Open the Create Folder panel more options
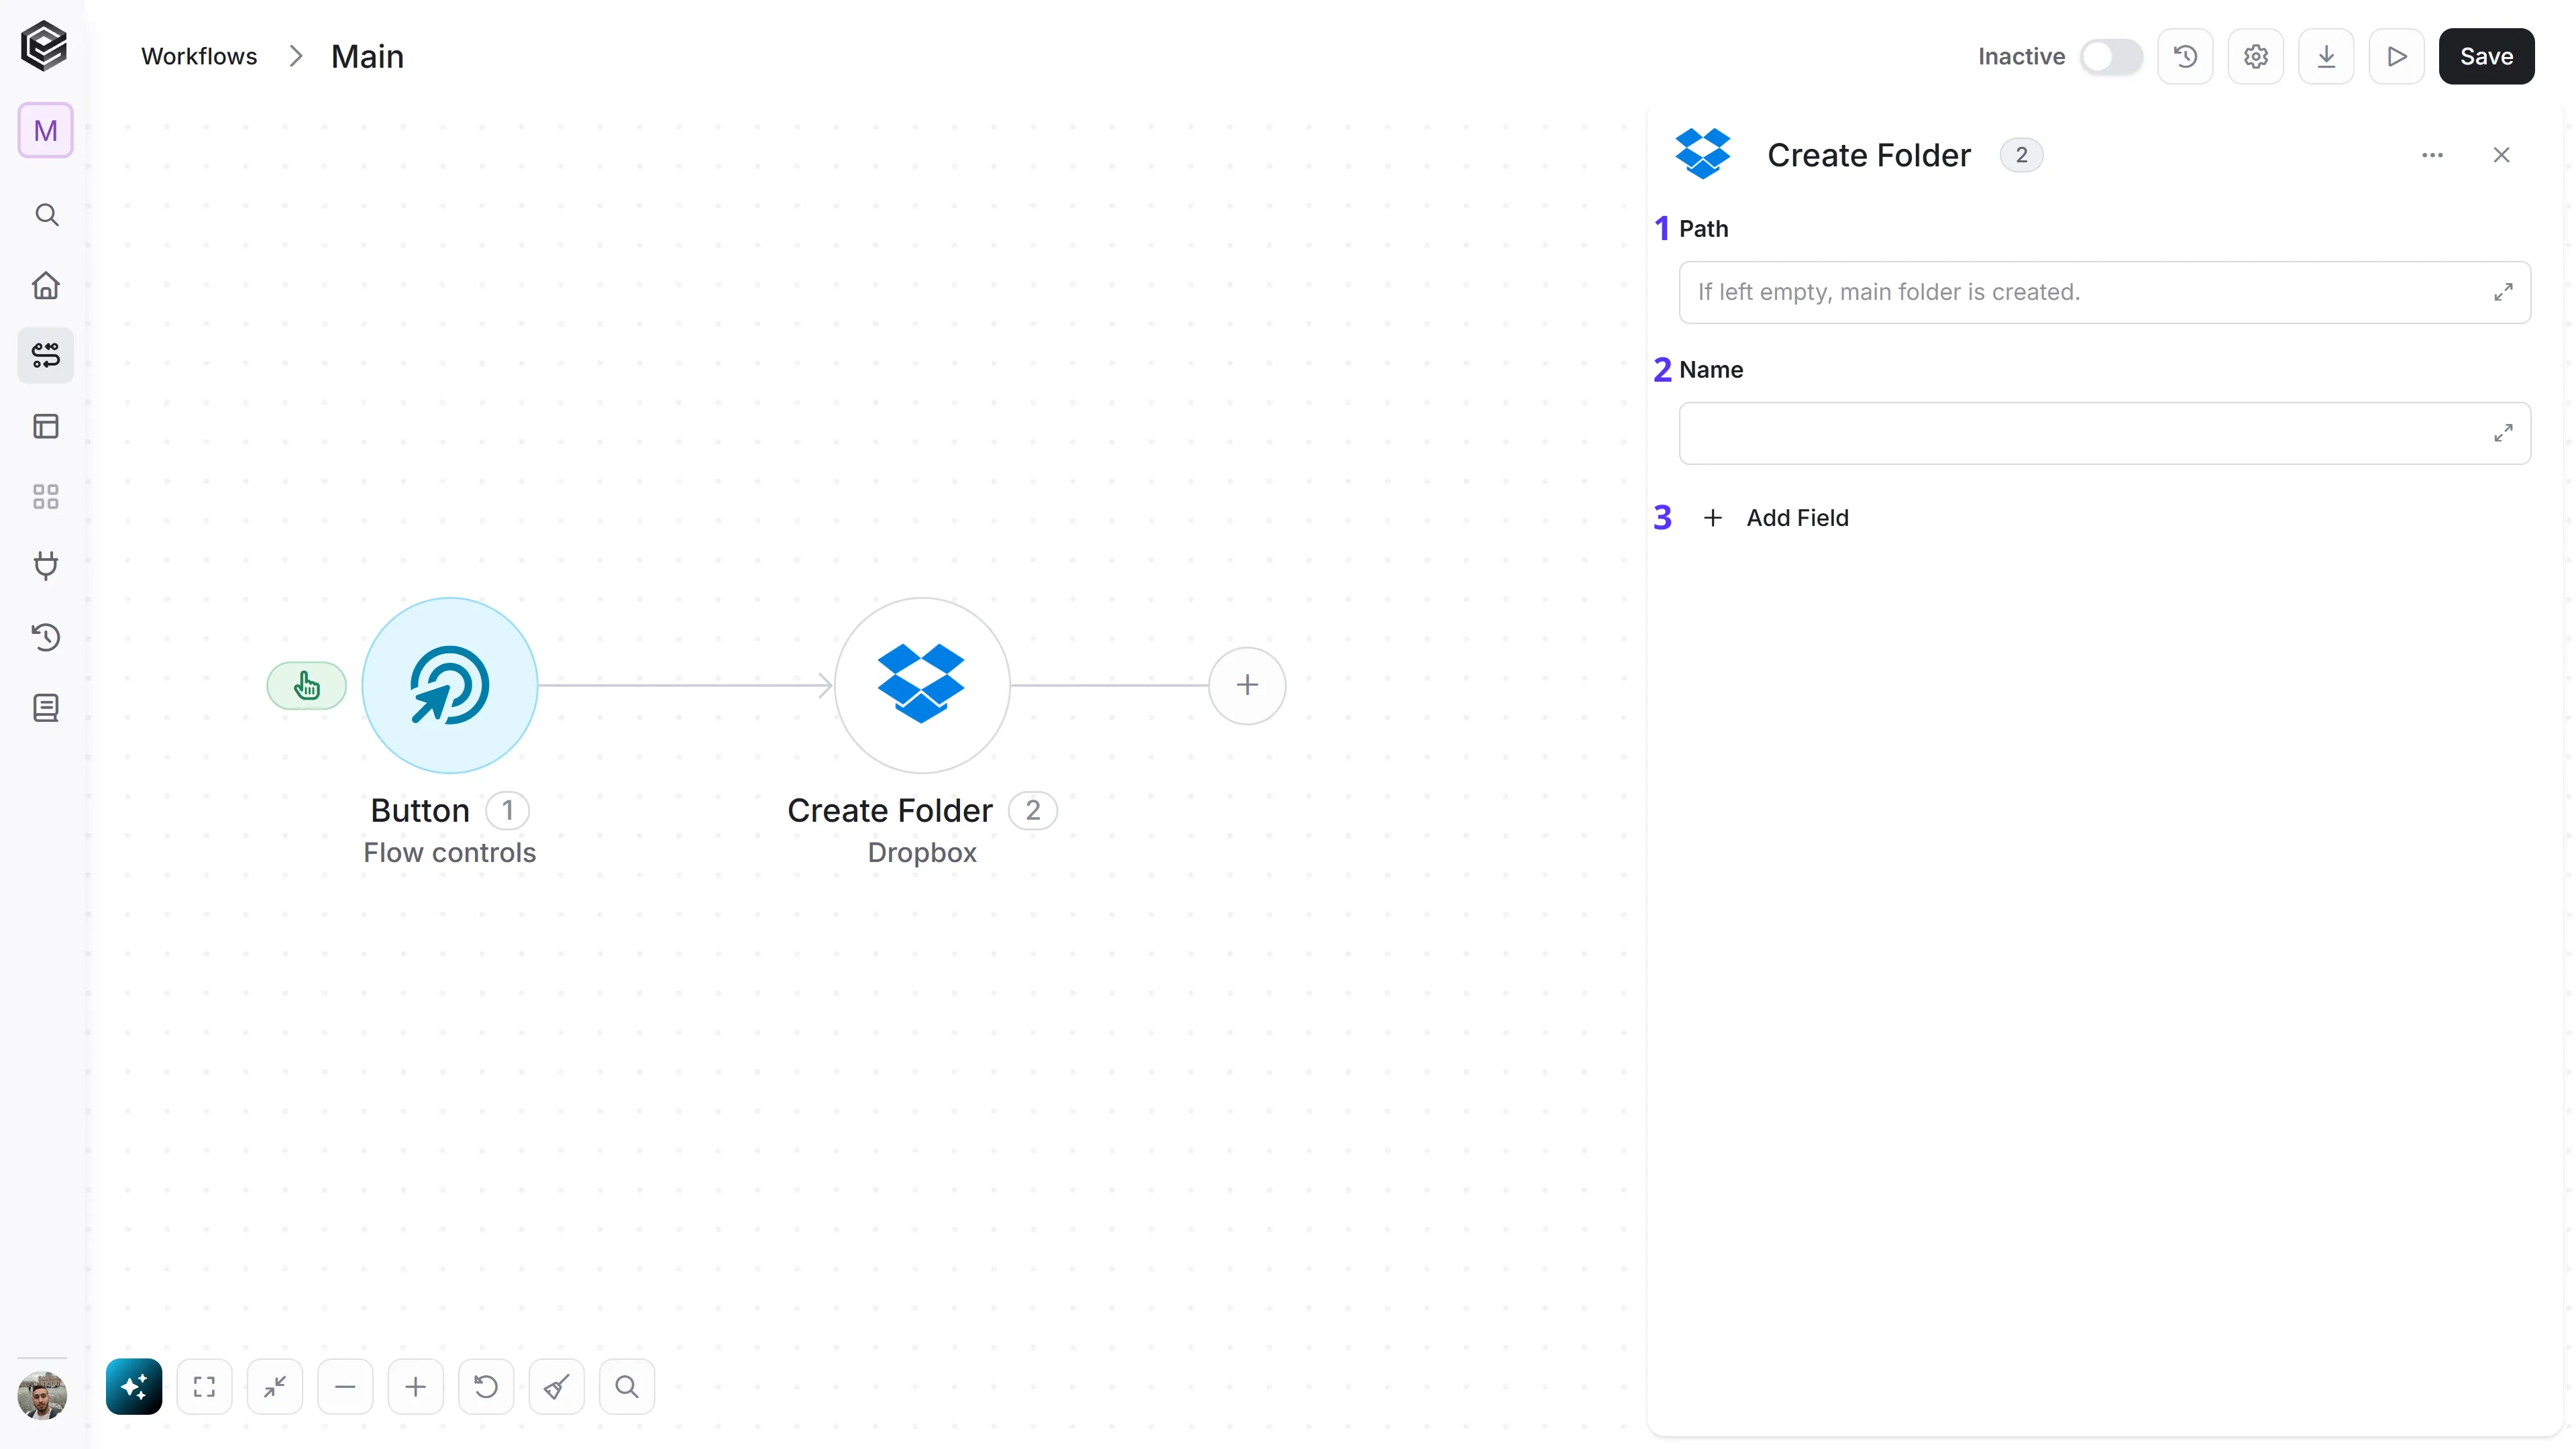The height and width of the screenshot is (1449, 2576). coord(2433,155)
